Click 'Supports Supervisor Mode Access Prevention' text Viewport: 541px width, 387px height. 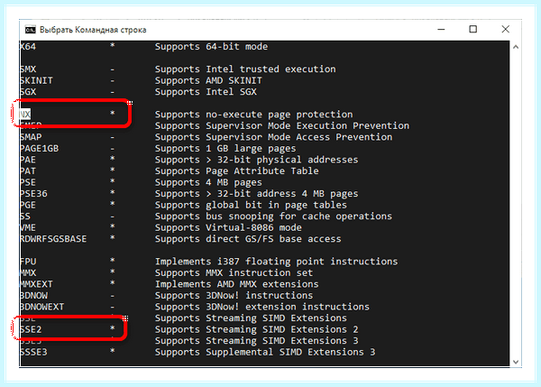[x=273, y=137]
